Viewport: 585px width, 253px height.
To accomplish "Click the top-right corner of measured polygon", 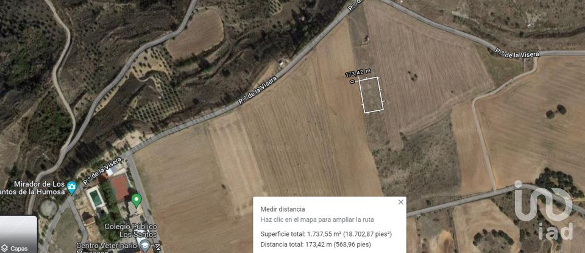I will click(378, 77).
